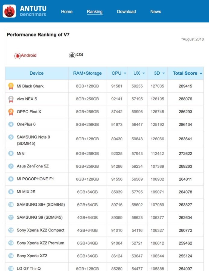Click rank 13 badge beside Xperia XZ2 Premium
The image size is (209, 271).
[11, 243]
